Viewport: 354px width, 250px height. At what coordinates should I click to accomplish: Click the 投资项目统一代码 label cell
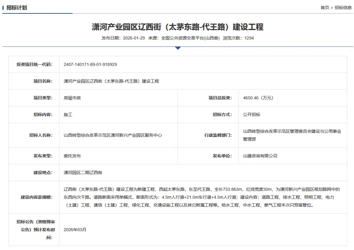34,64
